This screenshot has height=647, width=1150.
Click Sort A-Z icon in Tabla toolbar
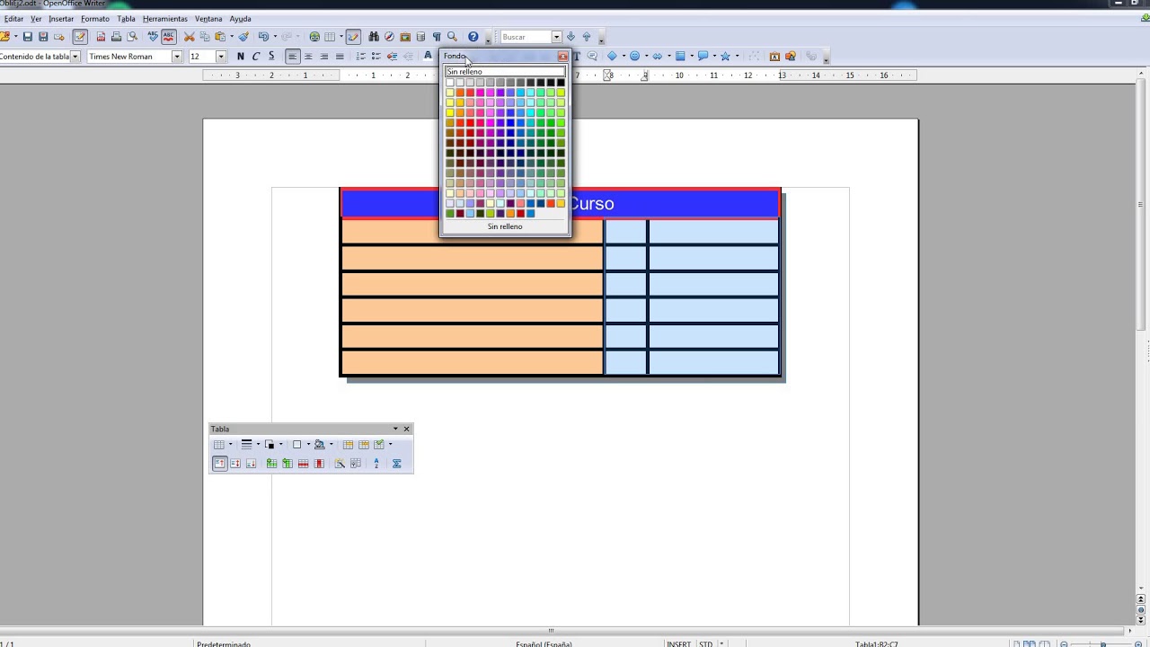376,464
